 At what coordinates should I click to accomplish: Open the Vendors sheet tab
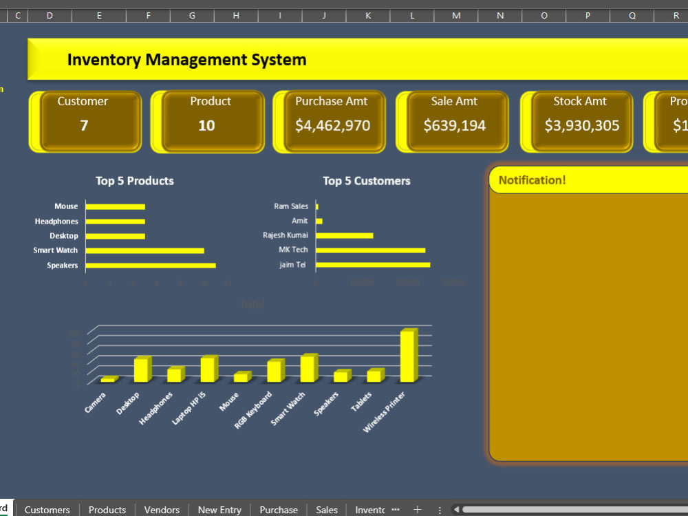pos(162,509)
